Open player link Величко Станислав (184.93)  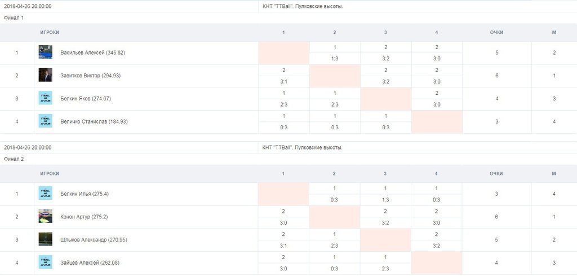coord(94,121)
